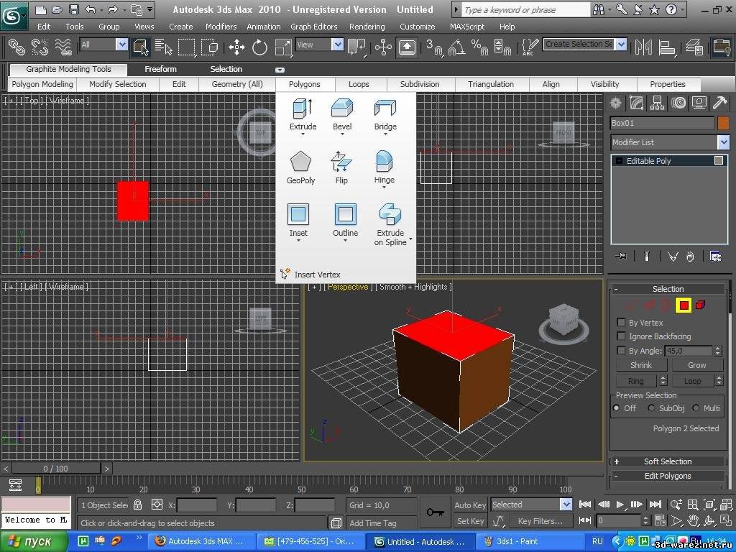This screenshot has width=736, height=552.
Task: Open the Modifiers menu
Action: (x=221, y=27)
